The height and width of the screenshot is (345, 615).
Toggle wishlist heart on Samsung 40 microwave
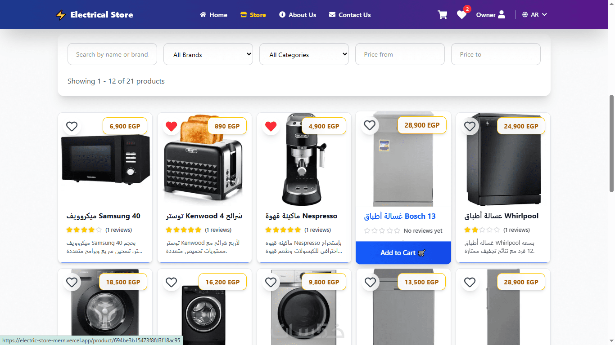[72, 126]
